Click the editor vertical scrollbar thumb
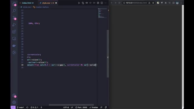194x109 pixels. pos(108,54)
